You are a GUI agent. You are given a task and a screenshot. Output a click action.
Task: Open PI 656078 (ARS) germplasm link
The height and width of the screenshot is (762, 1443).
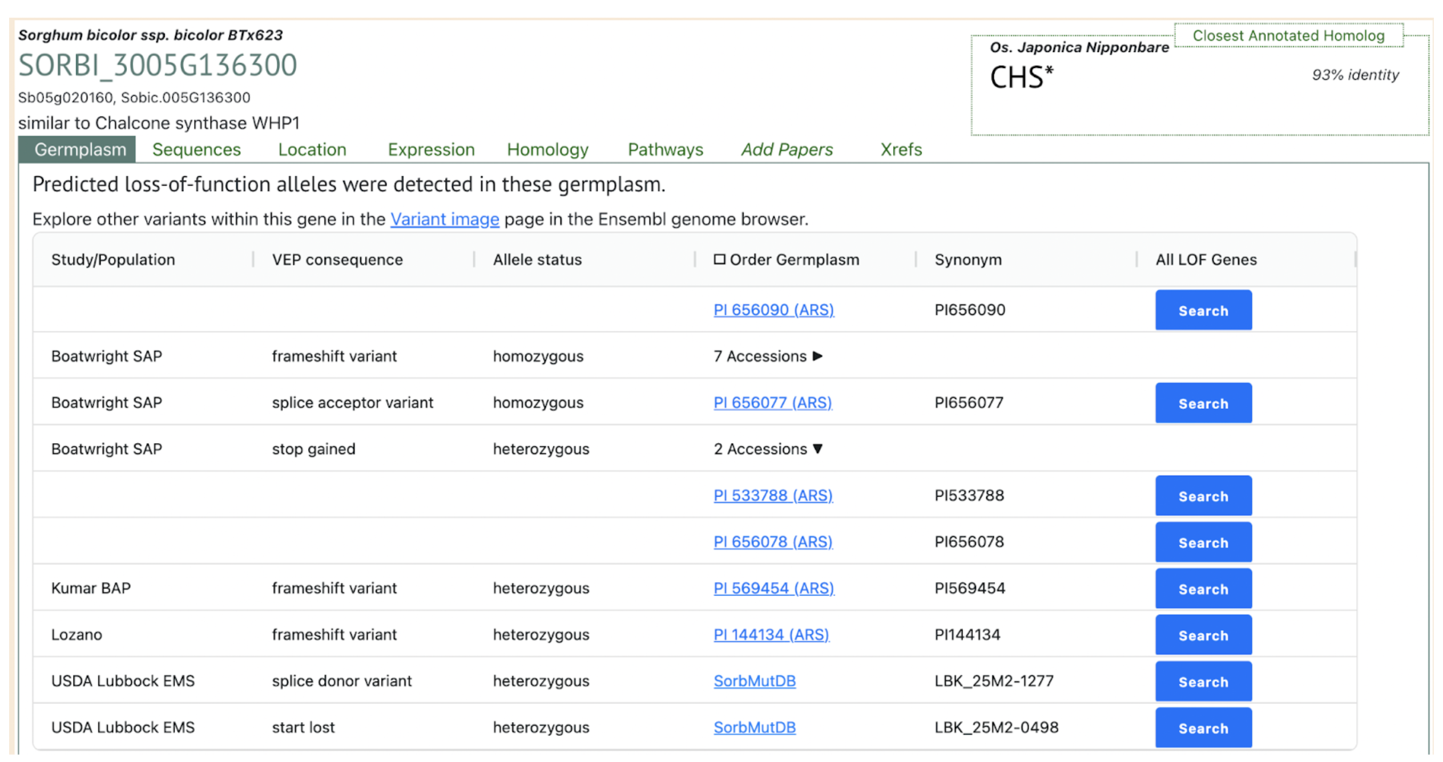pyautogui.click(x=773, y=542)
